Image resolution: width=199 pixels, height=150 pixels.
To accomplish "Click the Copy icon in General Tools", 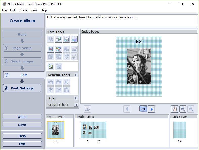I will coord(58,90).
